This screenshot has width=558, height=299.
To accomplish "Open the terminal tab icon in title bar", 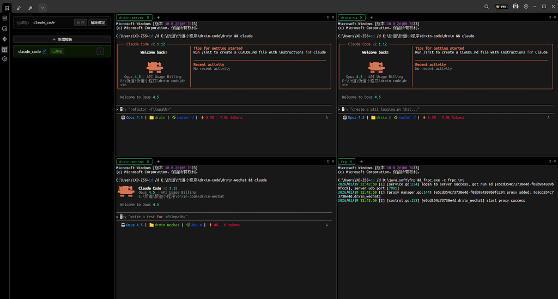I will tap(7, 8).
